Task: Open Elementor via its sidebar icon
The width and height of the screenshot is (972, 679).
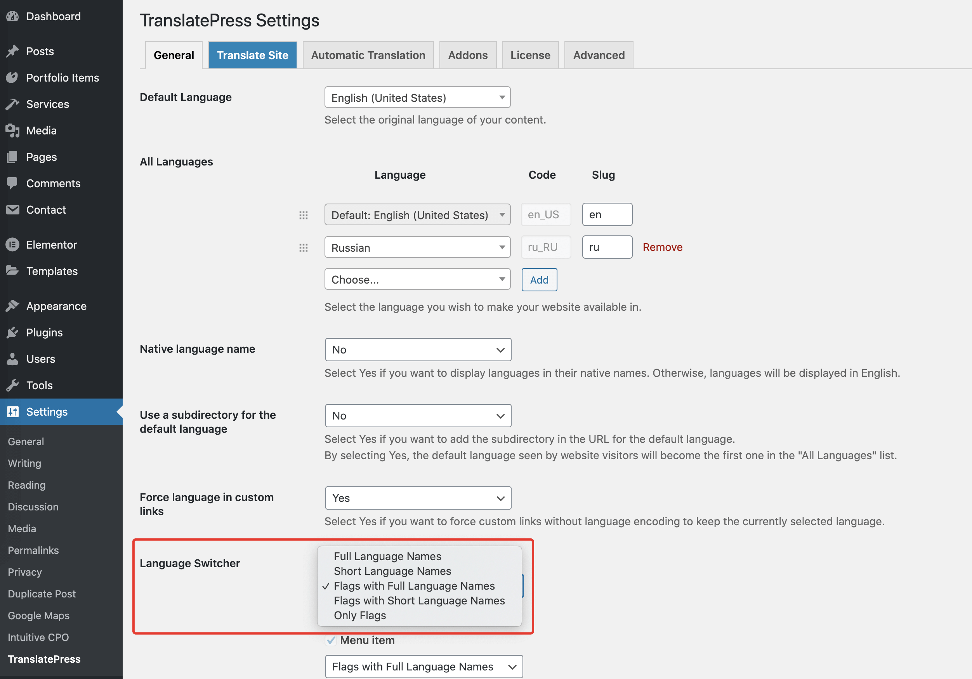Action: pos(13,244)
